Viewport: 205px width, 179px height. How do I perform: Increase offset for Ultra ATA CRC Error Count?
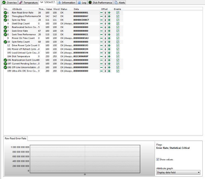[x=109, y=71]
